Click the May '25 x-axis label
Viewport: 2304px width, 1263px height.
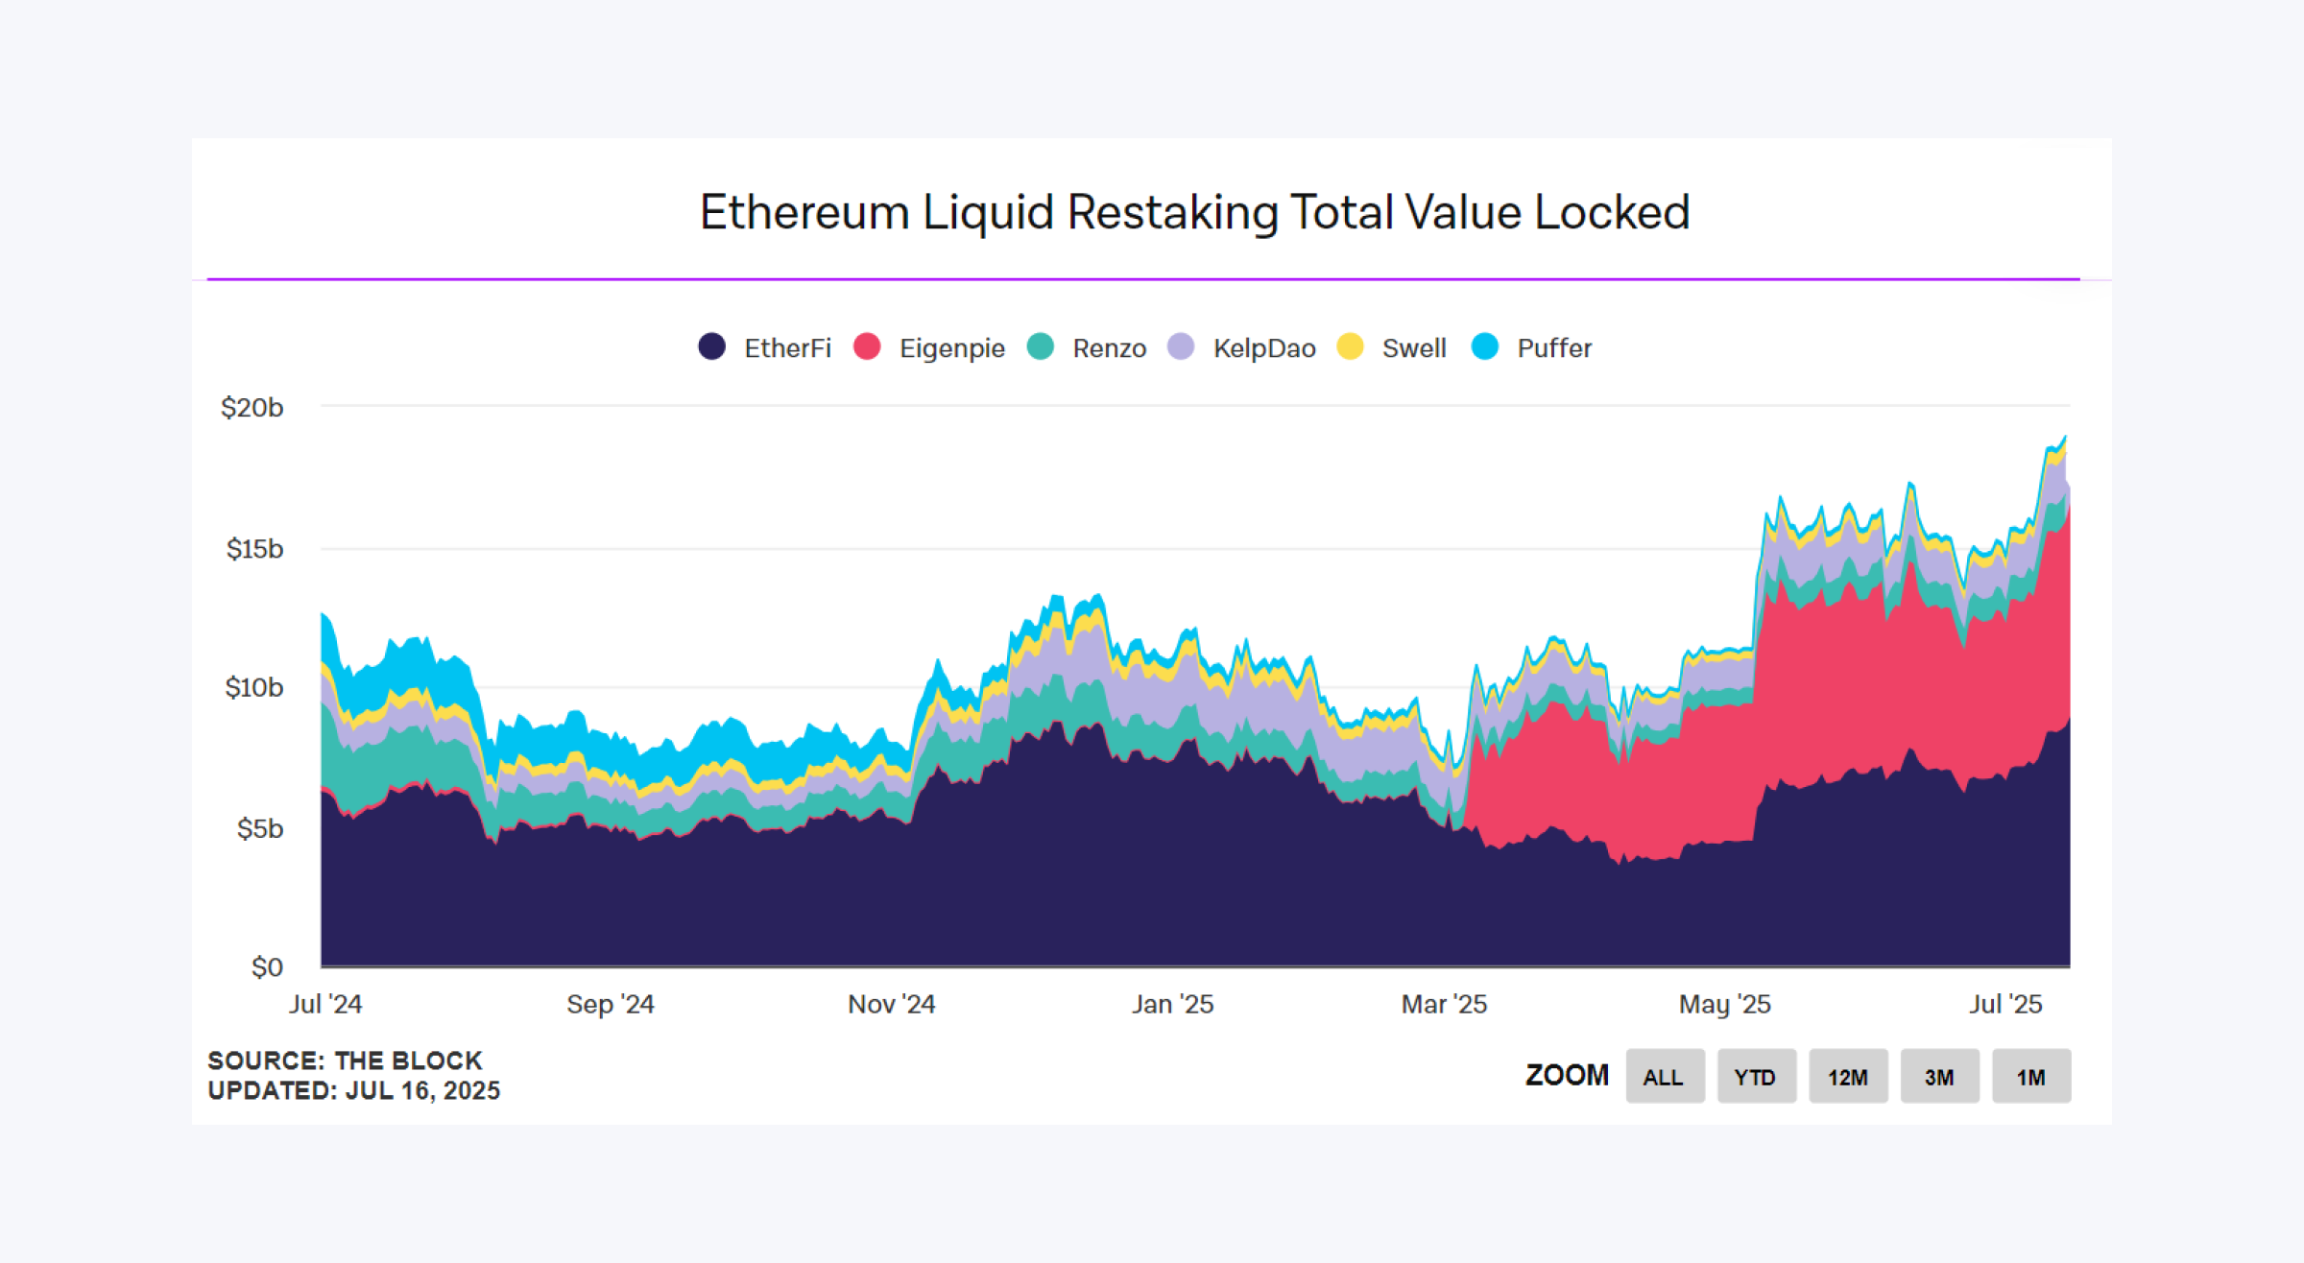tap(1724, 1004)
